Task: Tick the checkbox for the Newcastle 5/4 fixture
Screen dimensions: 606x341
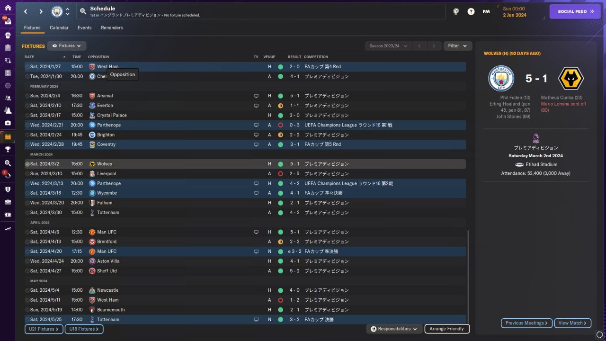Action: click(27, 290)
